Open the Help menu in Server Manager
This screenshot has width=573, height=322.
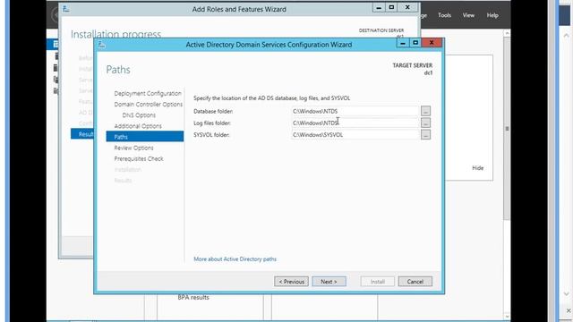pyautogui.click(x=492, y=15)
